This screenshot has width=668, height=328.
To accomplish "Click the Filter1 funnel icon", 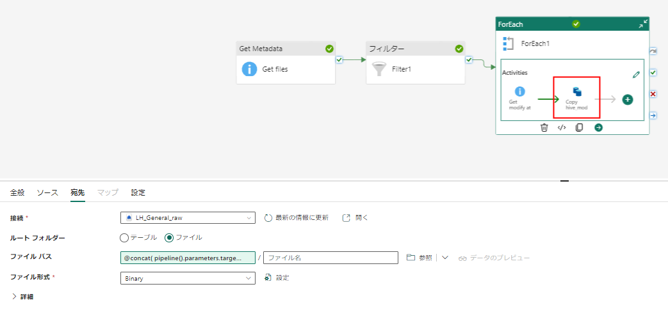I will click(x=379, y=69).
